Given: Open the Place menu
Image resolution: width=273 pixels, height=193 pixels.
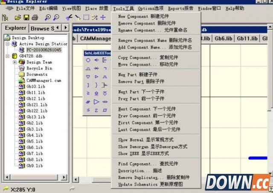Looking at the screenshot, I should (x=97, y=9).
